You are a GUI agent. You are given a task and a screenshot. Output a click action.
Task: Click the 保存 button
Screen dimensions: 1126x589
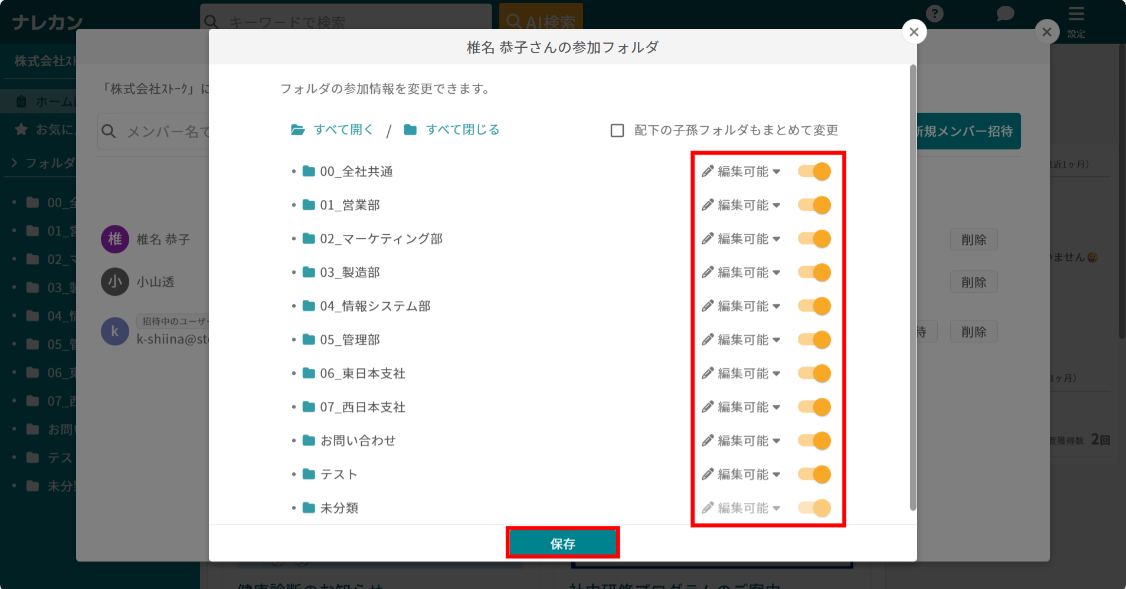click(x=562, y=542)
